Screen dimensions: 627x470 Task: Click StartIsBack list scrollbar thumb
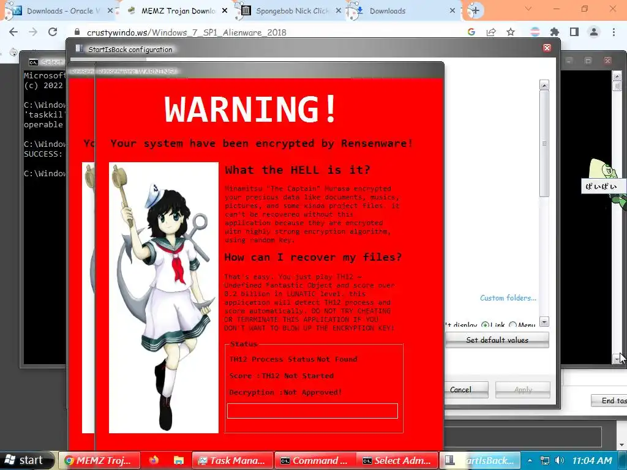pyautogui.click(x=544, y=143)
